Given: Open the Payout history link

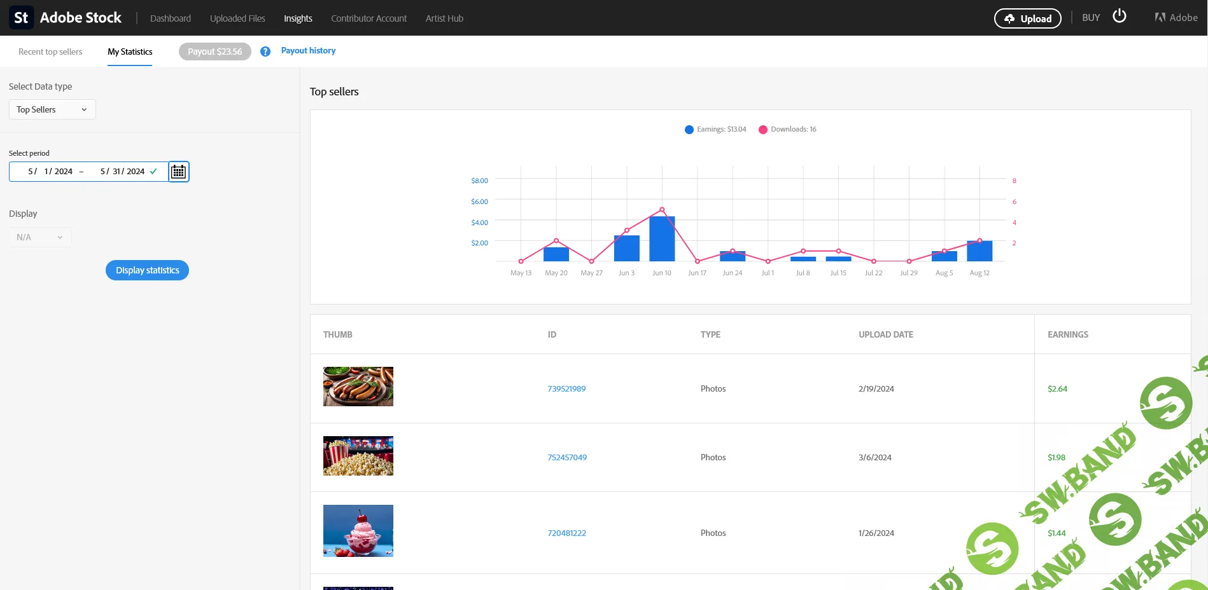Looking at the screenshot, I should click(308, 51).
